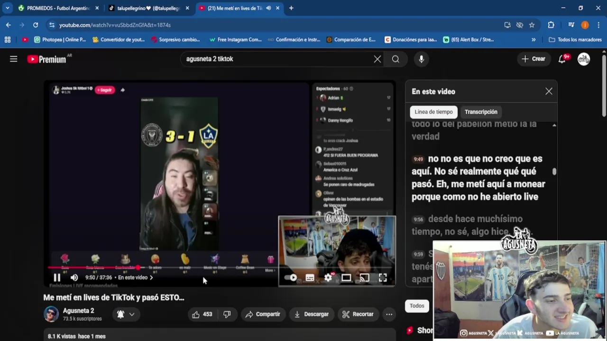Open the 'Todos los marcadores' folder
607x341 pixels.
(x=575, y=40)
